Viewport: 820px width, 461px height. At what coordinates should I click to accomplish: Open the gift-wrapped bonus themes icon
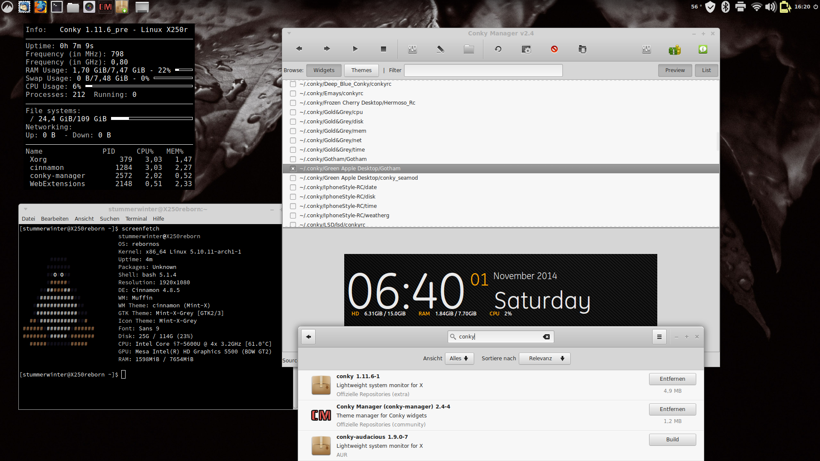coord(674,50)
